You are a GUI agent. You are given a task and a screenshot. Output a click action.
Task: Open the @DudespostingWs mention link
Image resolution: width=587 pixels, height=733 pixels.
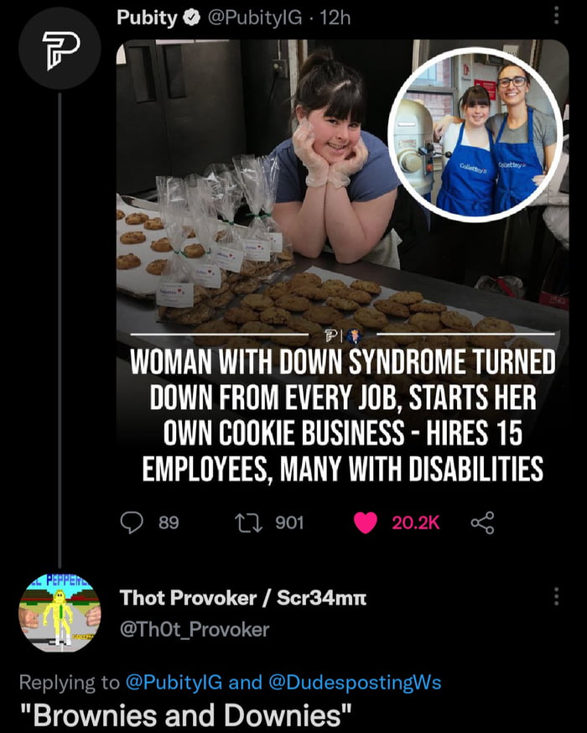pos(354,682)
